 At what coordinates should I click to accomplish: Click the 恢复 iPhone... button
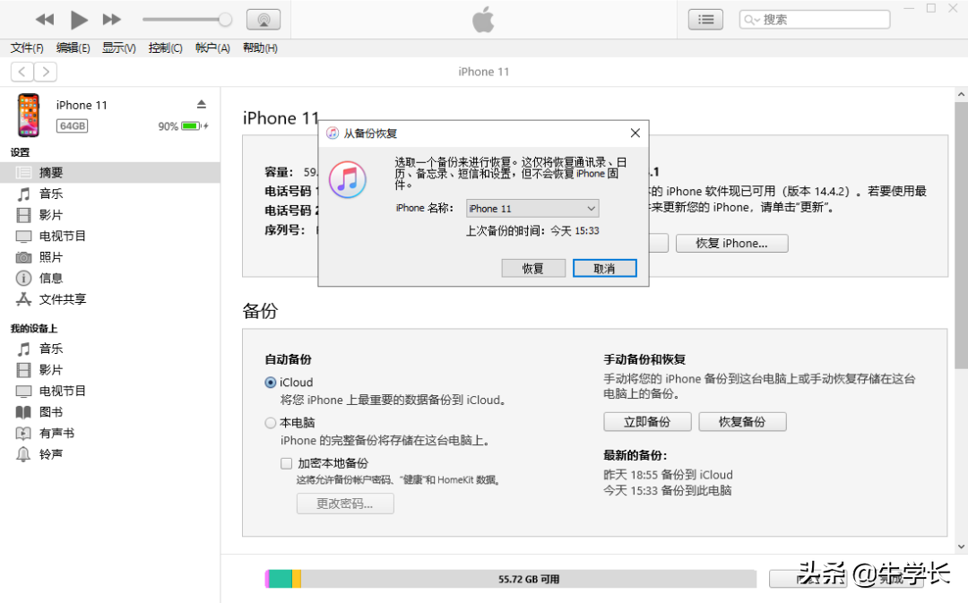pyautogui.click(x=731, y=243)
